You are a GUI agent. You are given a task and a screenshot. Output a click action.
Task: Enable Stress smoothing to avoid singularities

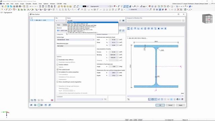(57, 82)
